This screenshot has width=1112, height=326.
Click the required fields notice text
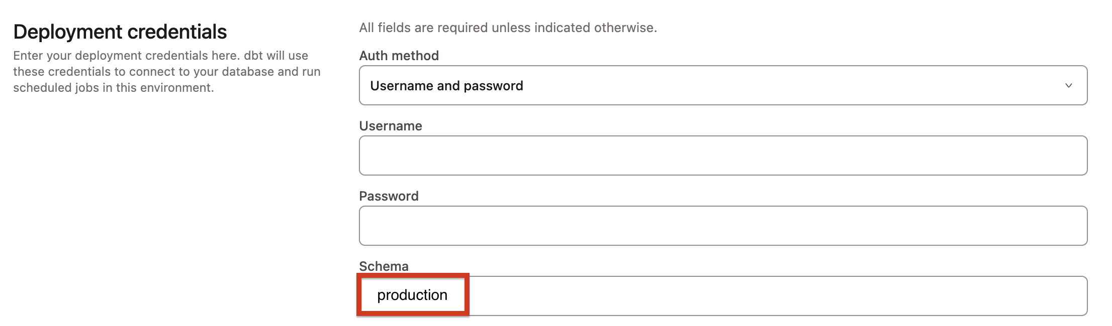[507, 28]
